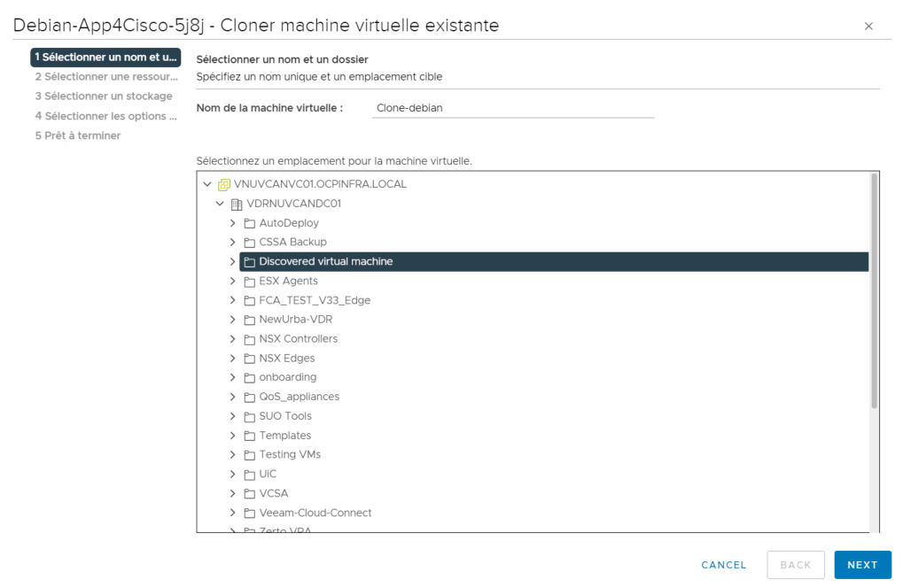Expand the VCSA folder chevron
This screenshot has width=903, height=587.
point(233,493)
